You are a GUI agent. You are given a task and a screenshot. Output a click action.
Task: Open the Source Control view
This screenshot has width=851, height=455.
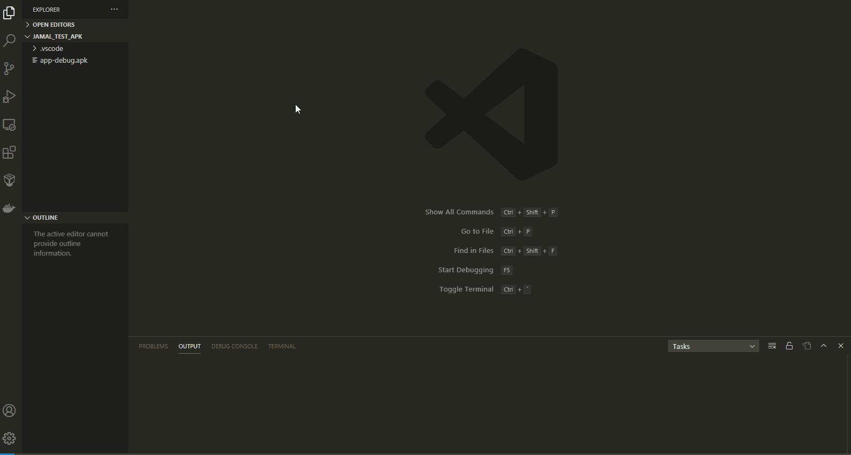click(9, 68)
